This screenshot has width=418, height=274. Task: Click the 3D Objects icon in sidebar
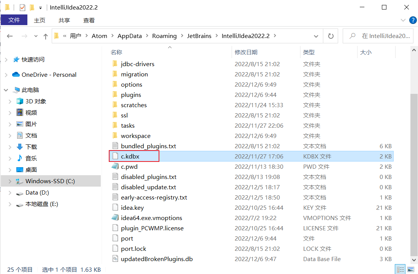(x=20, y=101)
